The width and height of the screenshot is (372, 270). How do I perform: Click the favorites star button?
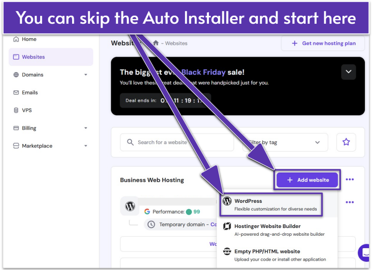point(346,142)
